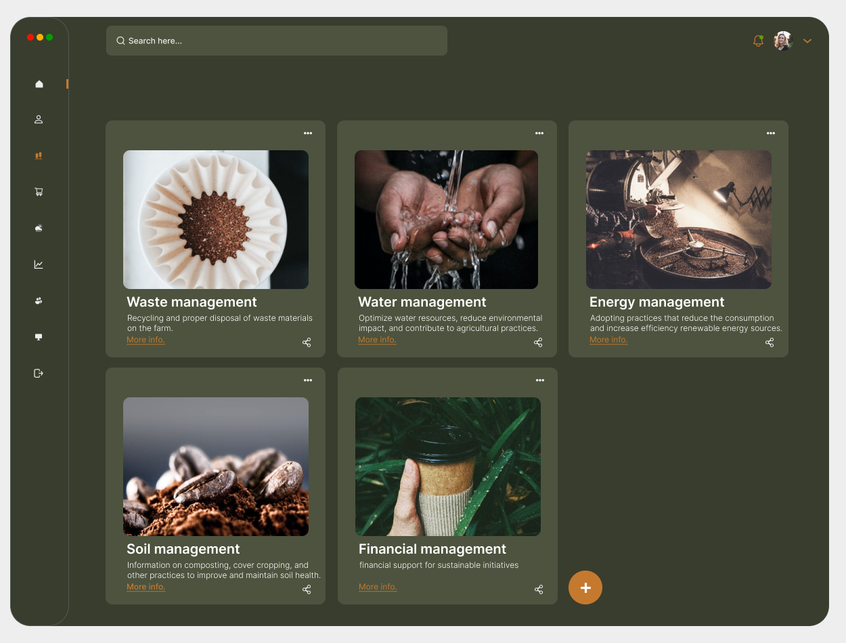
Task: Open the Water management card options menu
Action: coord(539,133)
